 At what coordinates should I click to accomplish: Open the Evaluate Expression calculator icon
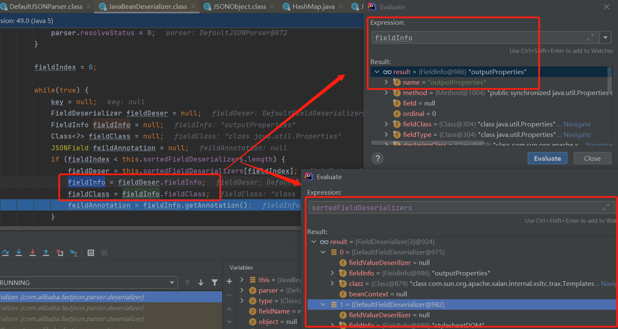click(91, 252)
